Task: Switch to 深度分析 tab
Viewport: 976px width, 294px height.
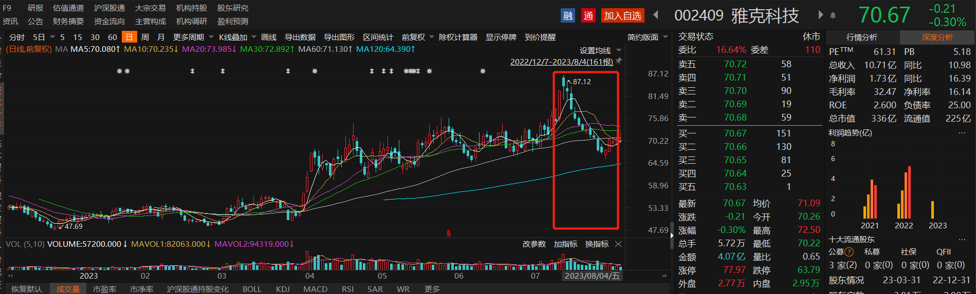Action: tap(937, 37)
